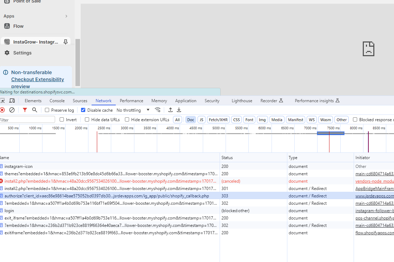
Task: Export HAR file download icon
Action: [179, 110]
